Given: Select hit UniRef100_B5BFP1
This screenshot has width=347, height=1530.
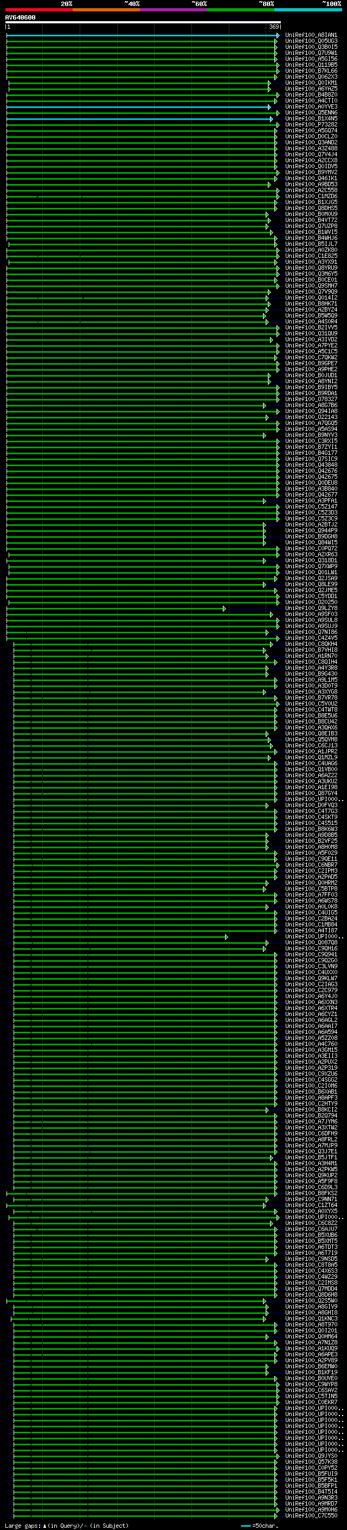Looking at the screenshot, I should click(311, 1485).
